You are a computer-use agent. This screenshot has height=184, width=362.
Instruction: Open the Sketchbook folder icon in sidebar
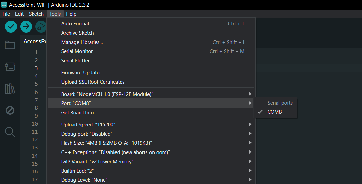tap(10, 45)
